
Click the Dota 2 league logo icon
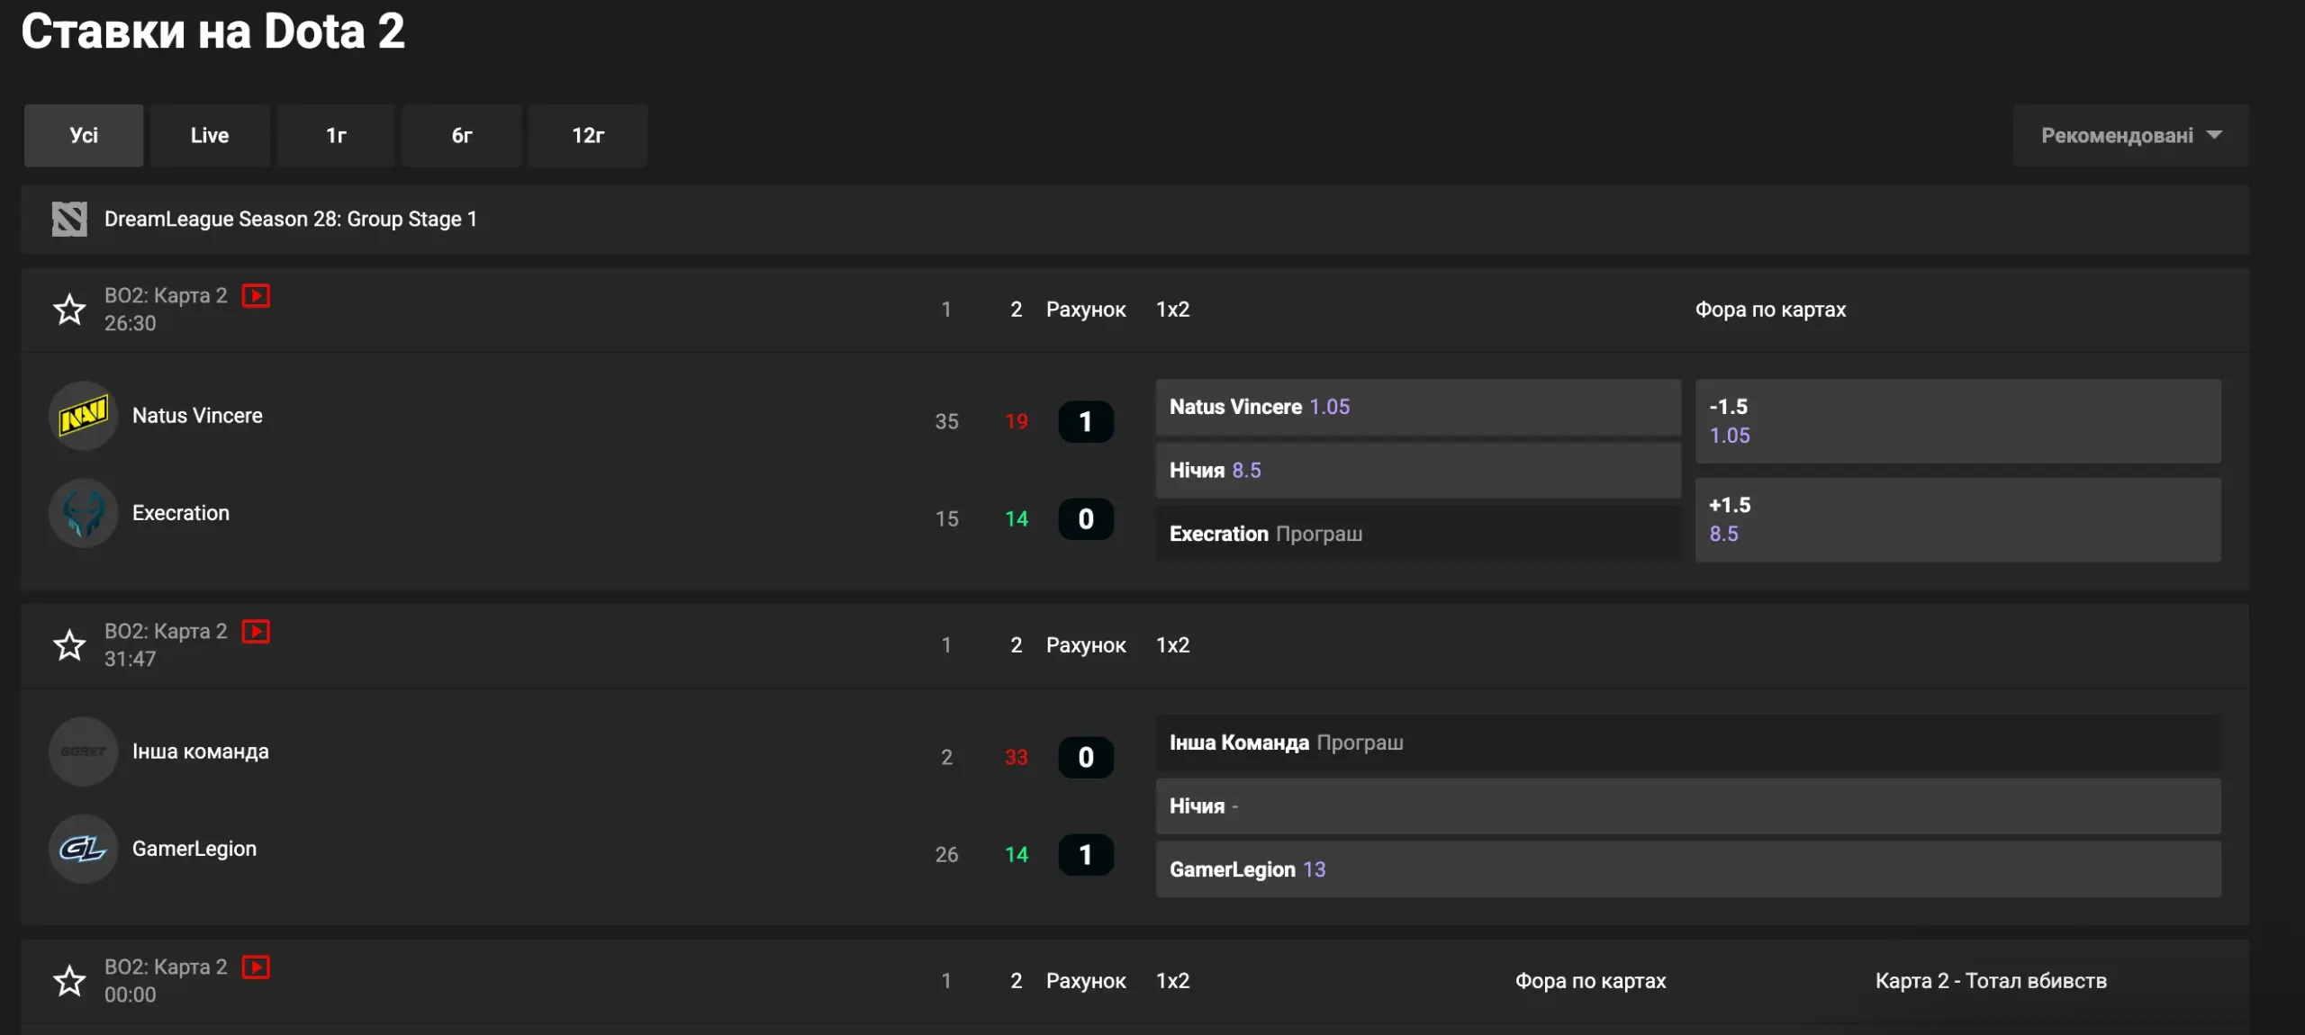69,219
